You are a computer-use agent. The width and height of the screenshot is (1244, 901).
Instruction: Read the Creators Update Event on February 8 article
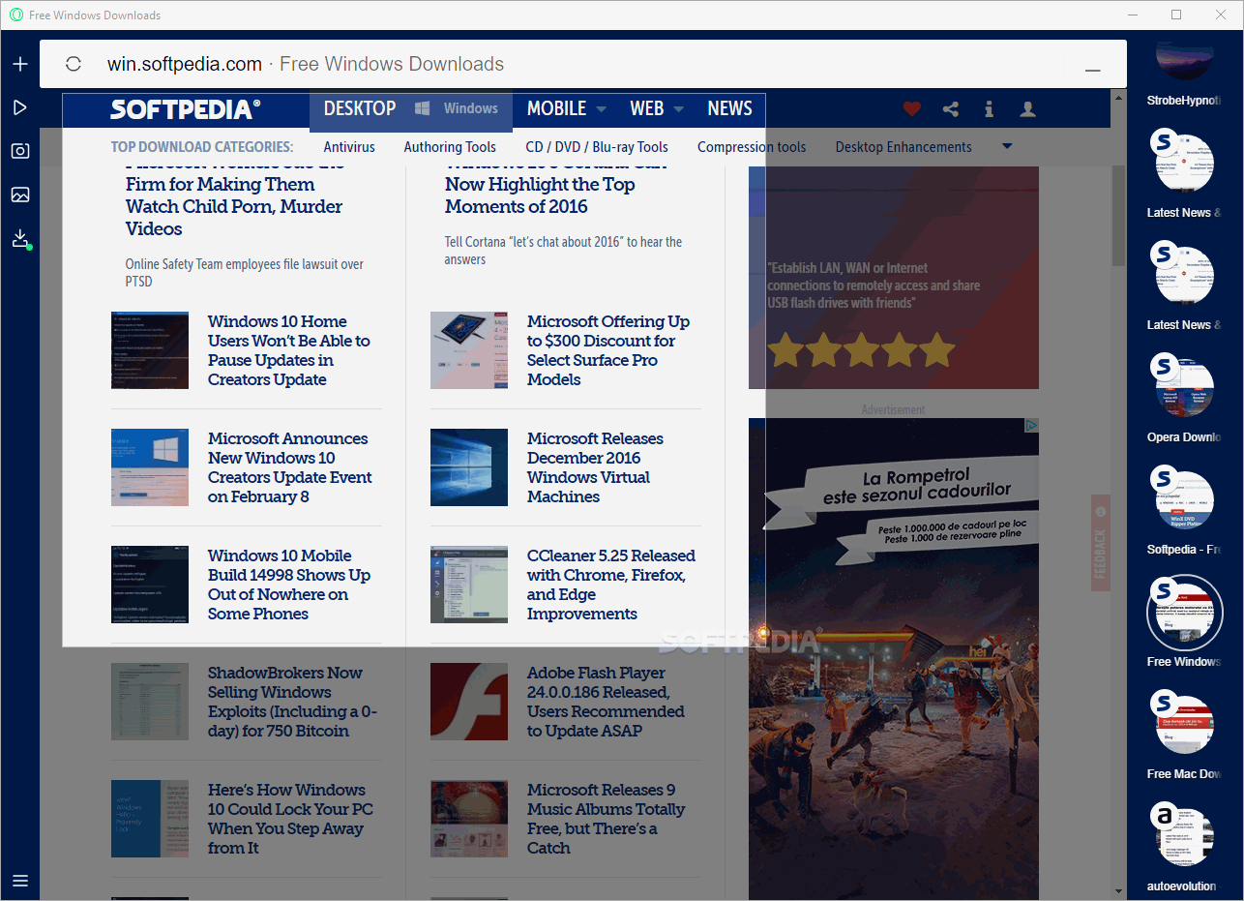290,467
